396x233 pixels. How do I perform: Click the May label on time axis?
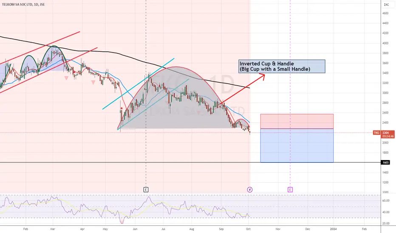coord(105,229)
